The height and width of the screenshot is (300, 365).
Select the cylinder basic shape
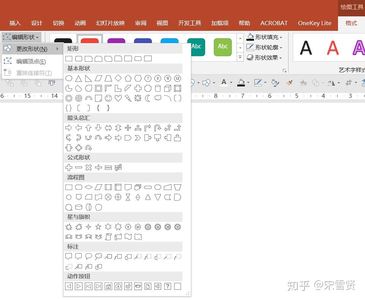(158, 89)
